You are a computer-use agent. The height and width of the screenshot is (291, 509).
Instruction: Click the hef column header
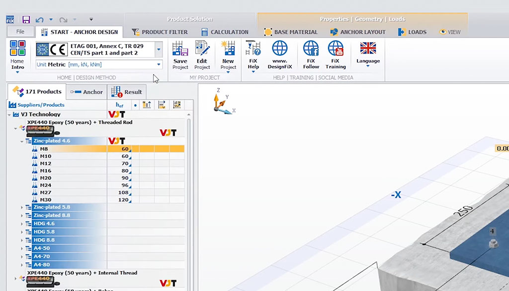[x=119, y=105]
